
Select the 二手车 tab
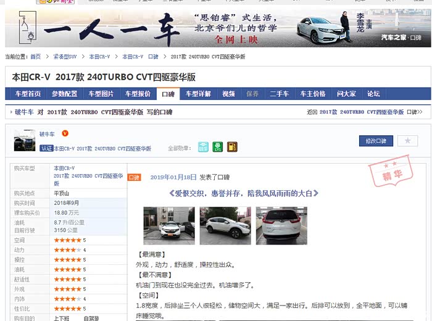279,94
